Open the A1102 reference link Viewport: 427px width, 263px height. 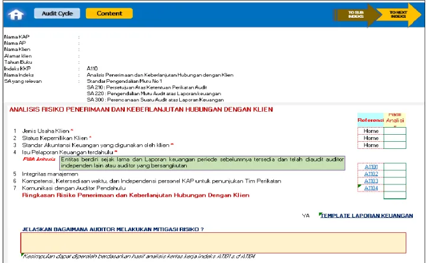coord(371,174)
